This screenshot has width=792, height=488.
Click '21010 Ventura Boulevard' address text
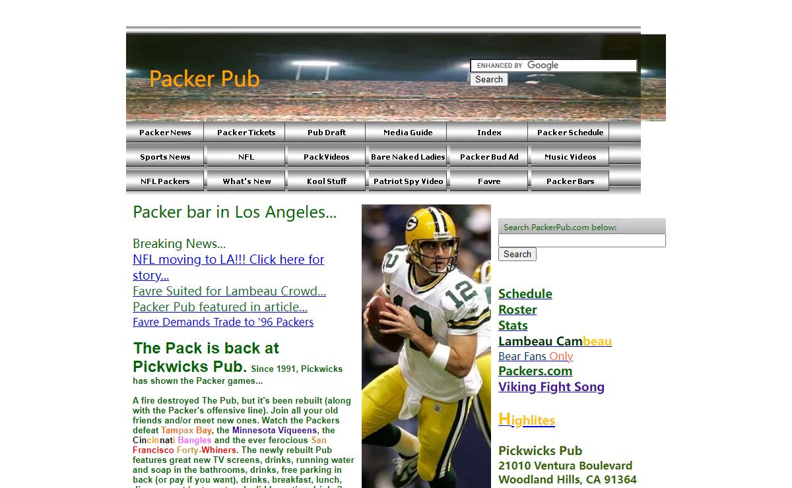pos(565,465)
